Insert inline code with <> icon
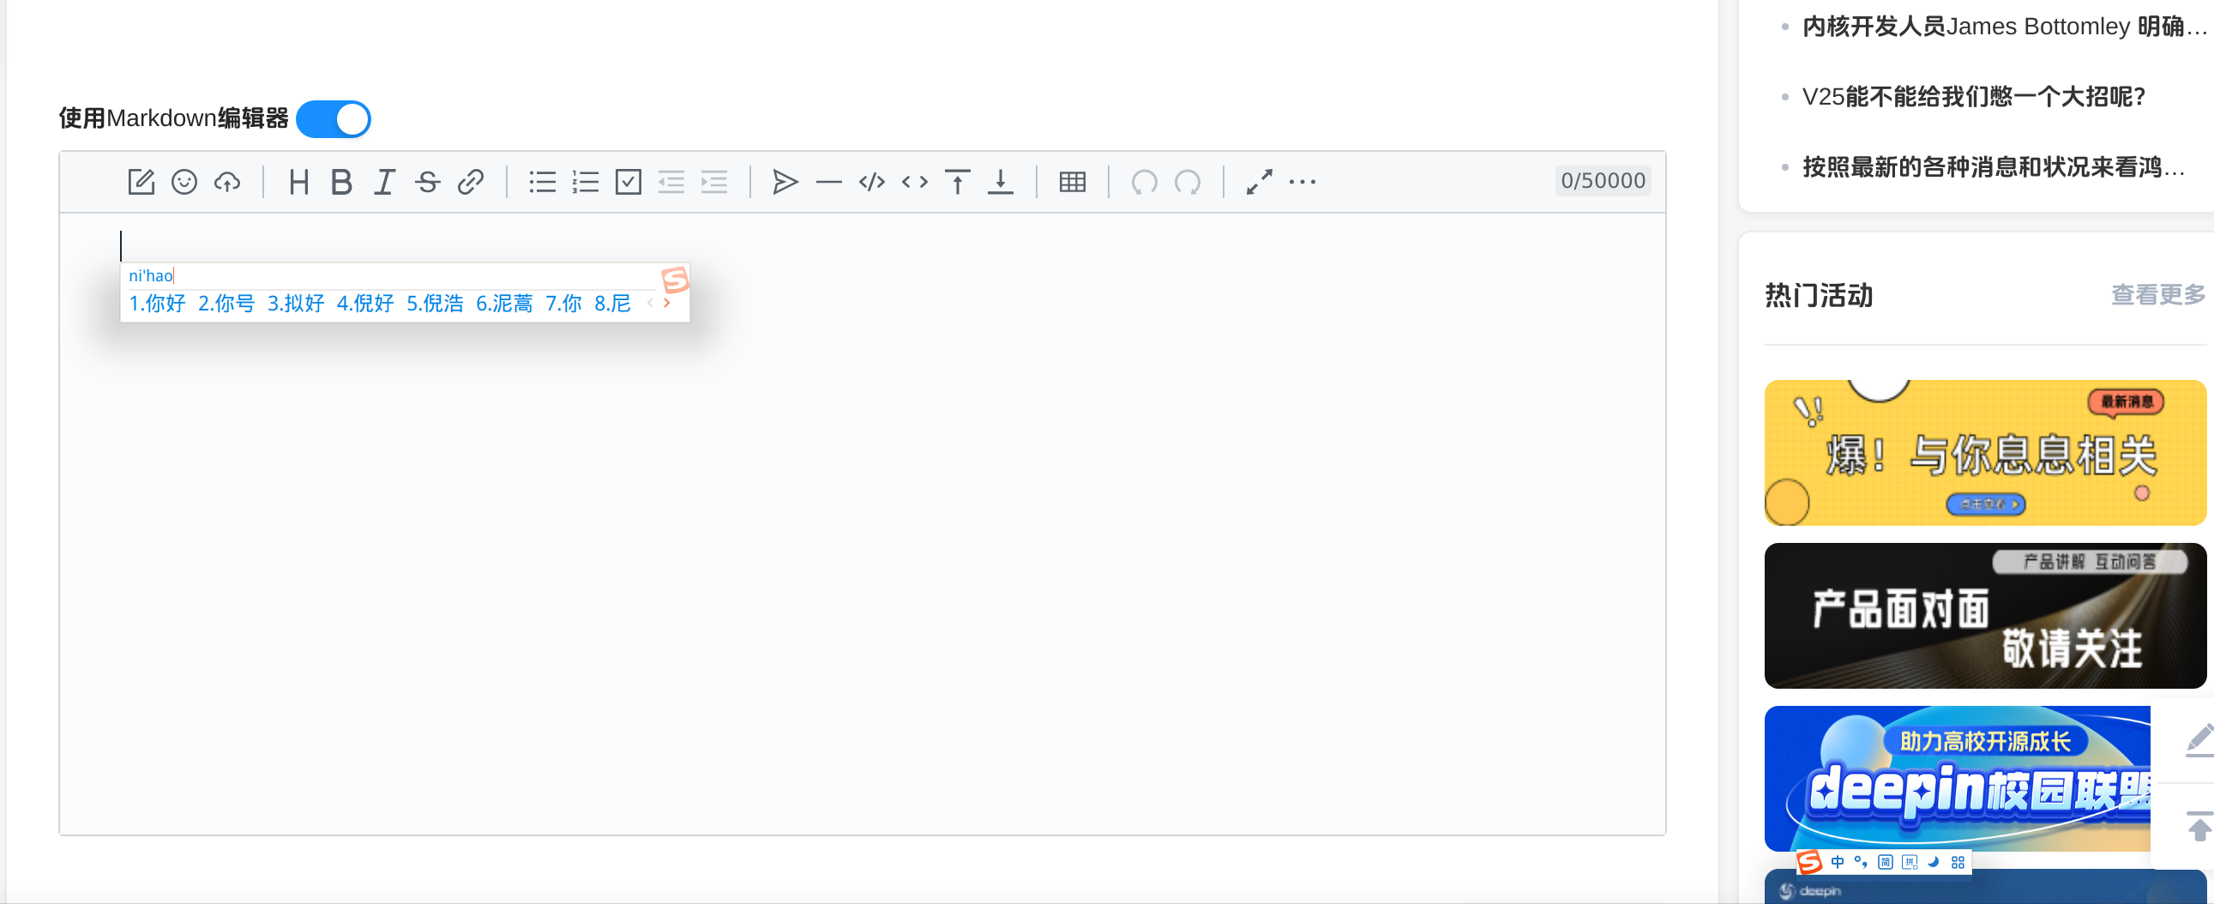This screenshot has height=904, width=2214. (x=914, y=181)
